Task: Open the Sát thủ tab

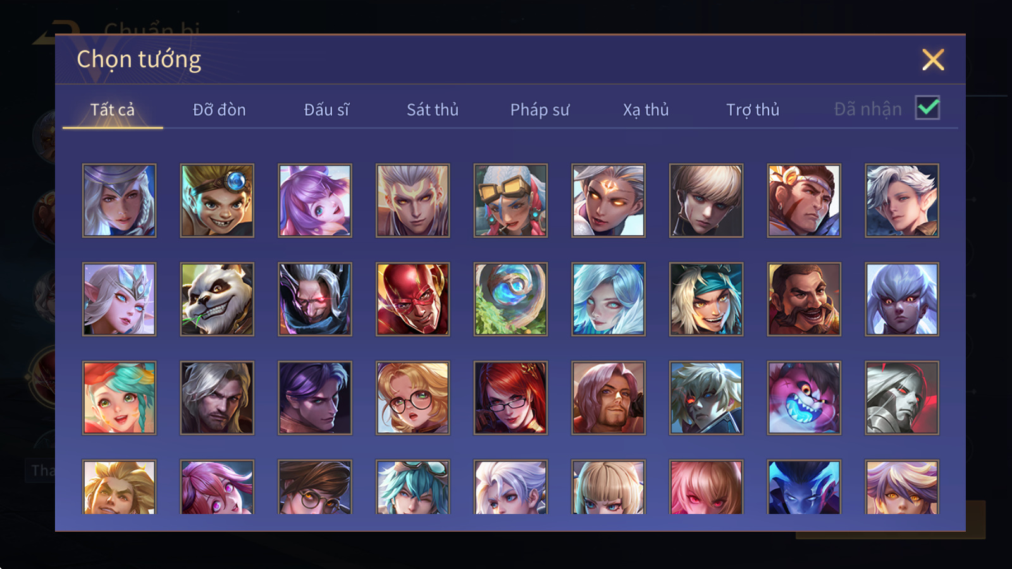Action: coord(433,109)
